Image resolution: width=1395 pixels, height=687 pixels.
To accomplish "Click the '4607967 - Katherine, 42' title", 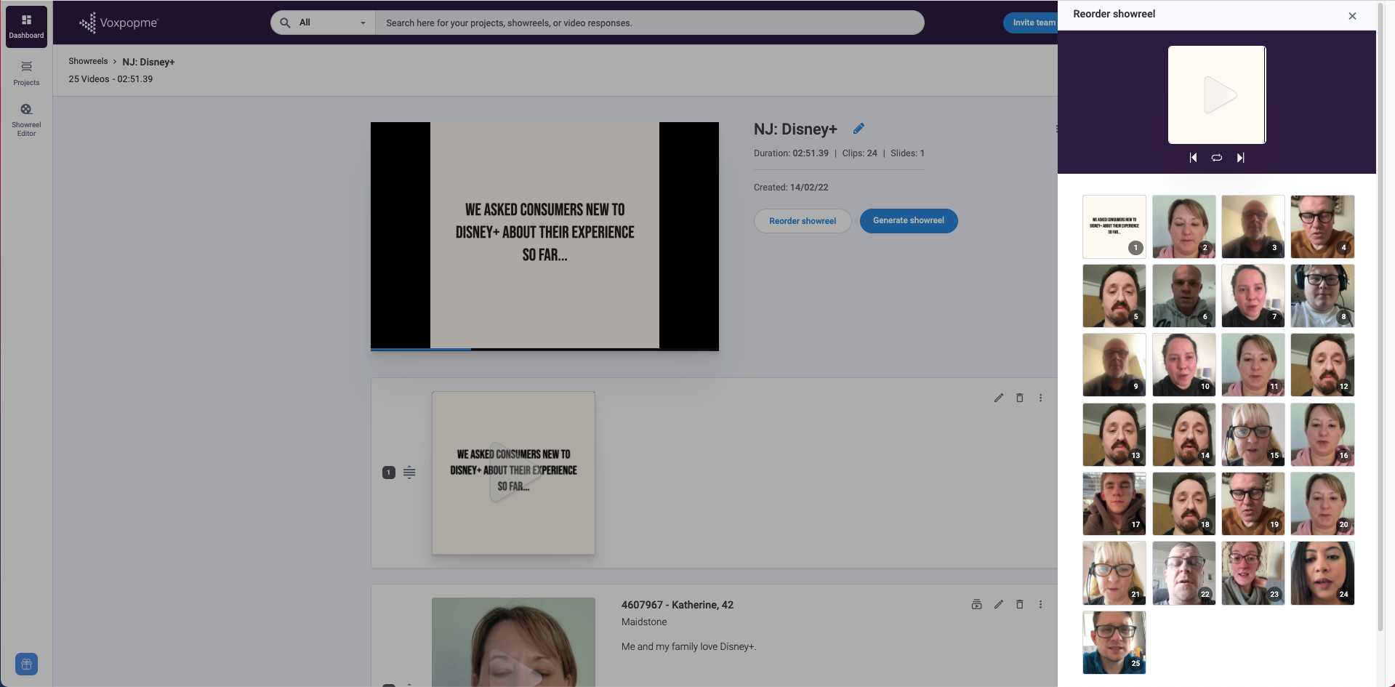I will (678, 605).
